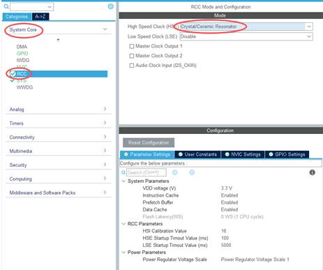Click the VDD voltage value 3.3 V
The image size is (323, 270).
pyautogui.click(x=227, y=188)
